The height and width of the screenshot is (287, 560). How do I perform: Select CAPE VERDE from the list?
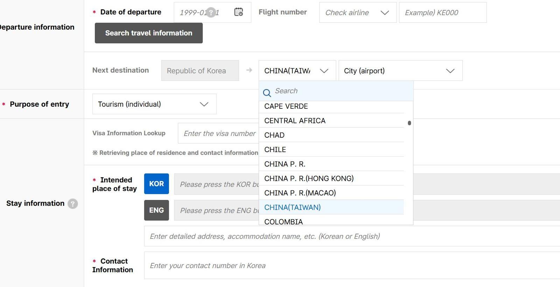[x=286, y=106]
